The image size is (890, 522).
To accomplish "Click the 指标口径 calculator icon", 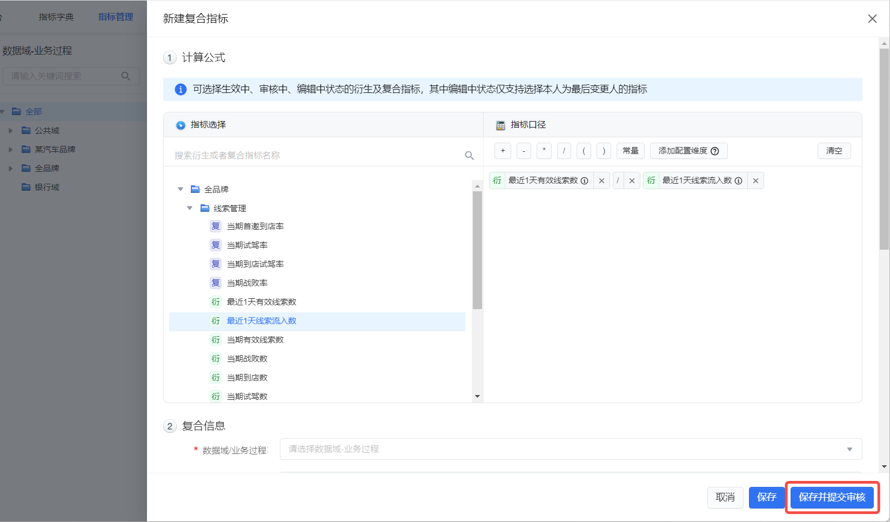I will click(500, 125).
